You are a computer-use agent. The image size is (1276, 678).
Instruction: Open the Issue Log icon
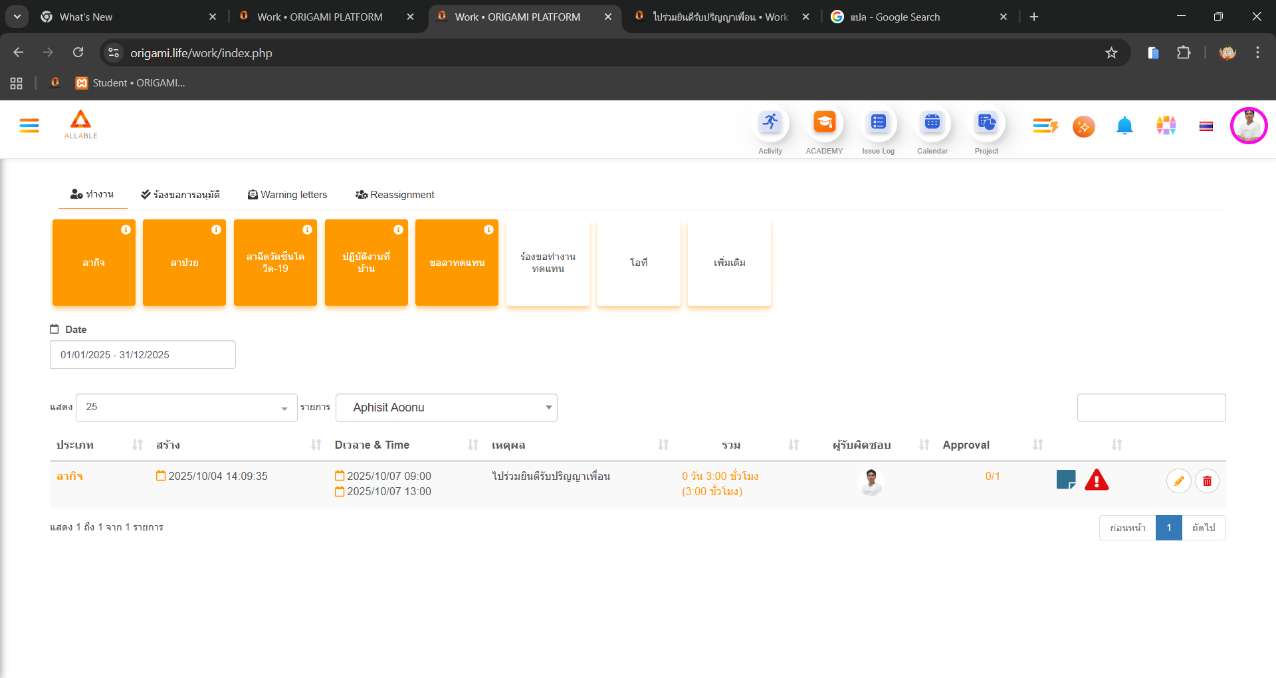click(878, 124)
